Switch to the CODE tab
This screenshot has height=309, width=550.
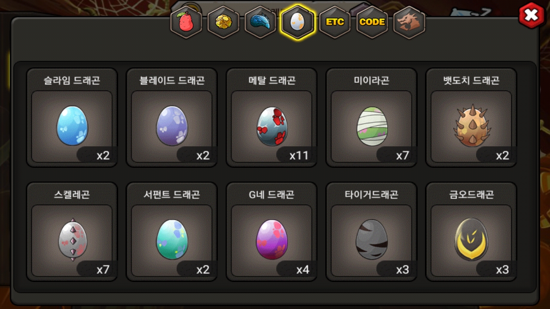tap(372, 22)
